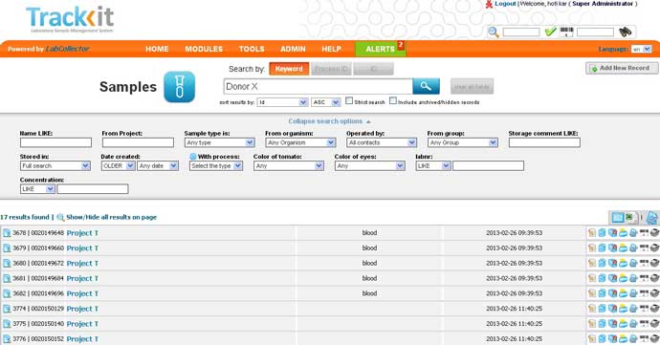
Task: Open the HELP menu
Action: click(x=331, y=49)
